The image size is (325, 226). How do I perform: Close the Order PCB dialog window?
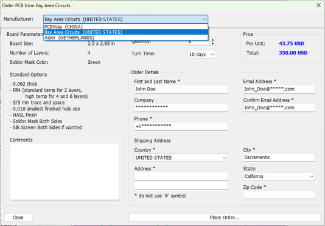318,5
